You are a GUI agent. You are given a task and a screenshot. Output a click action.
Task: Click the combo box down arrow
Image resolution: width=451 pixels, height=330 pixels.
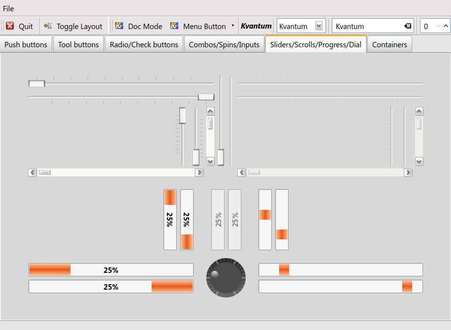[x=319, y=26]
